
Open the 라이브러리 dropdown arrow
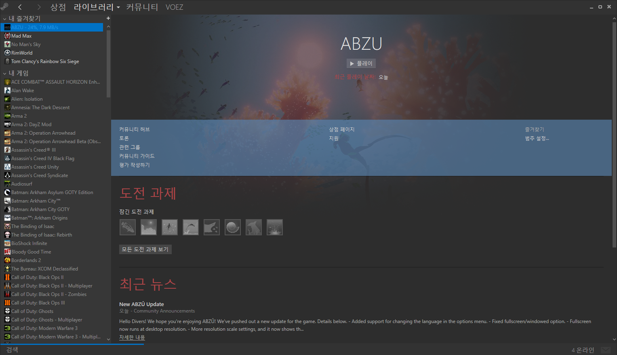pos(118,7)
